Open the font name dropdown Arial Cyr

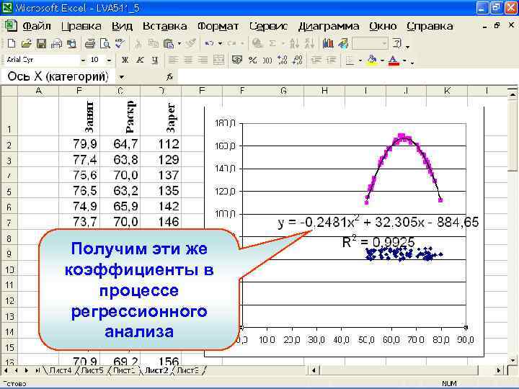pos(83,61)
